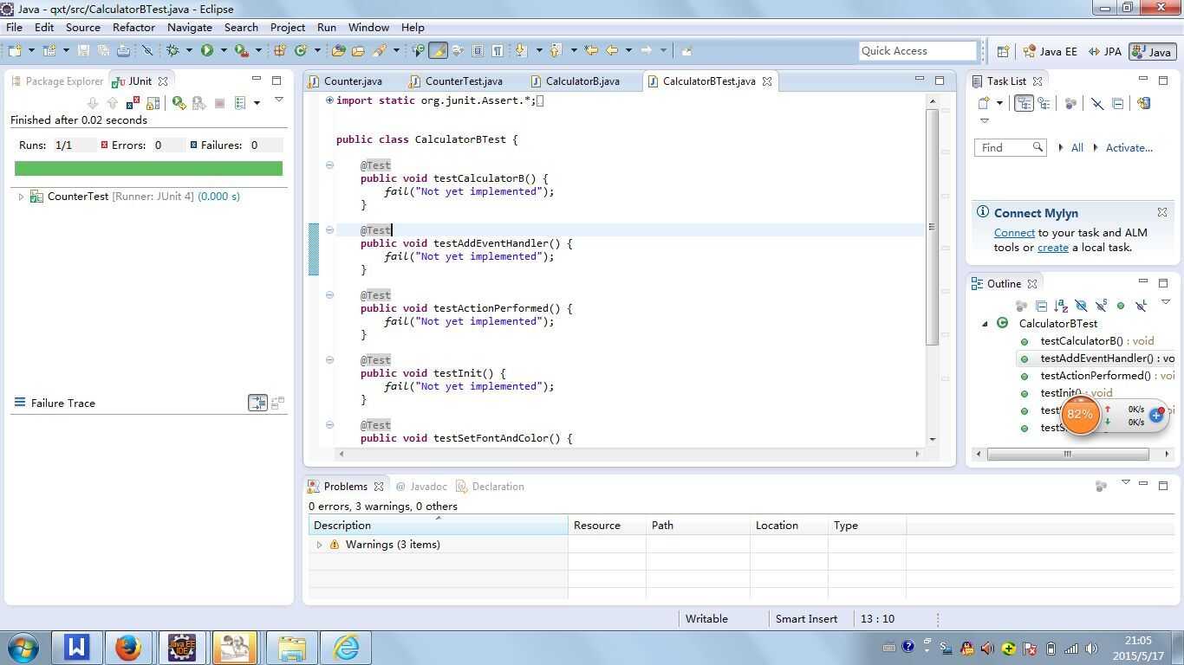Screen dimensions: 1184x665
Task: Click the green Run button icon
Action: pyautogui.click(x=207, y=50)
